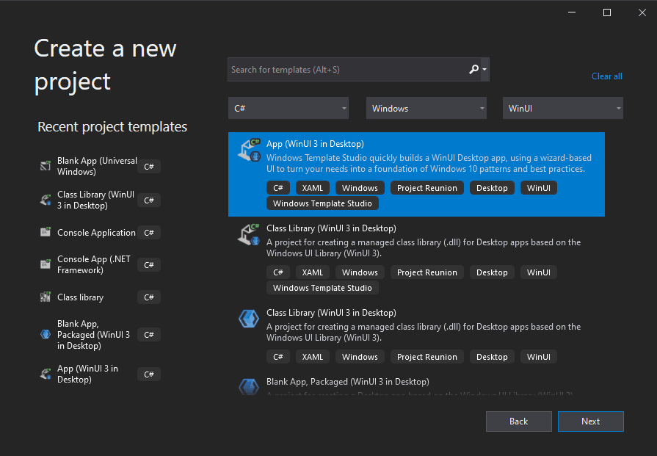The height and width of the screenshot is (456, 657).
Task: Click the Blank App, Packaged list item icon
Action: coord(248,386)
